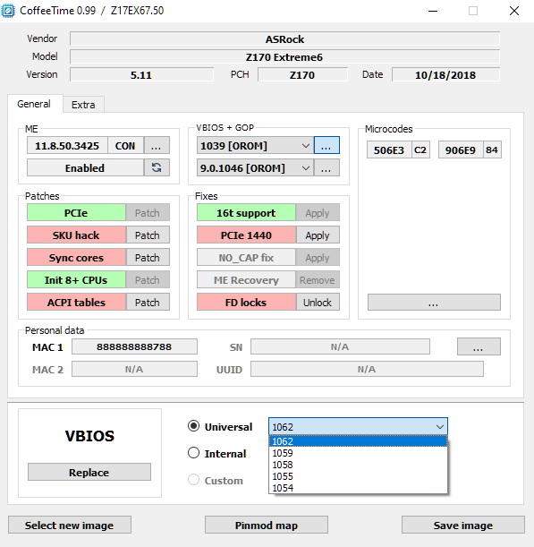The image size is (534, 547).
Task: Select the Internal radio button
Action: coord(193,453)
